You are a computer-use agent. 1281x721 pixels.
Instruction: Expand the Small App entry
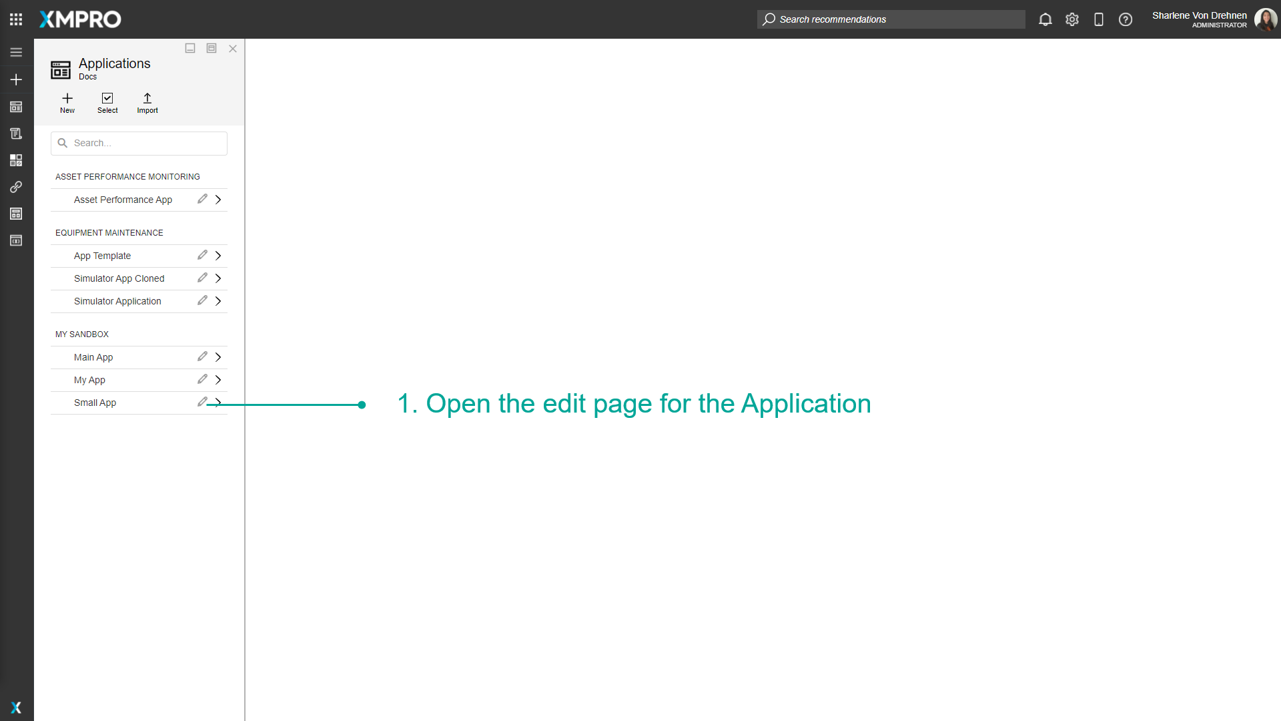coord(218,403)
